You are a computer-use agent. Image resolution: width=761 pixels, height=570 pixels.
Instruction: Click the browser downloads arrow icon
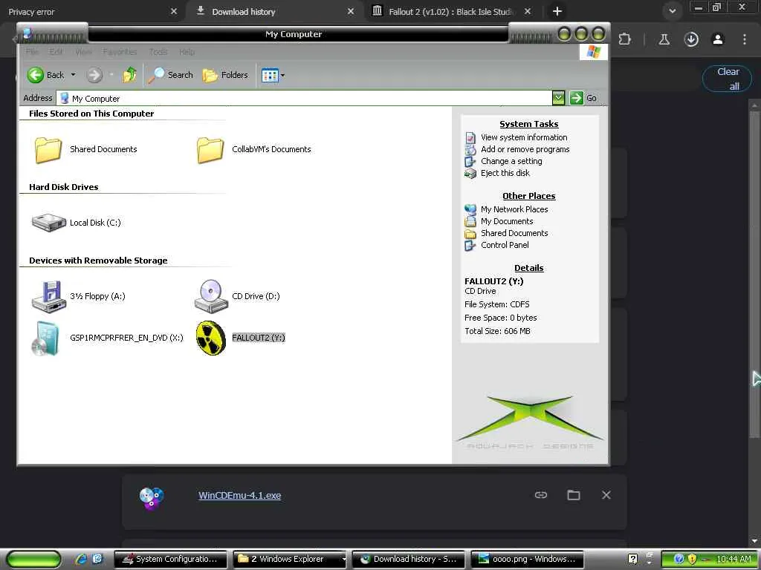pyautogui.click(x=691, y=39)
